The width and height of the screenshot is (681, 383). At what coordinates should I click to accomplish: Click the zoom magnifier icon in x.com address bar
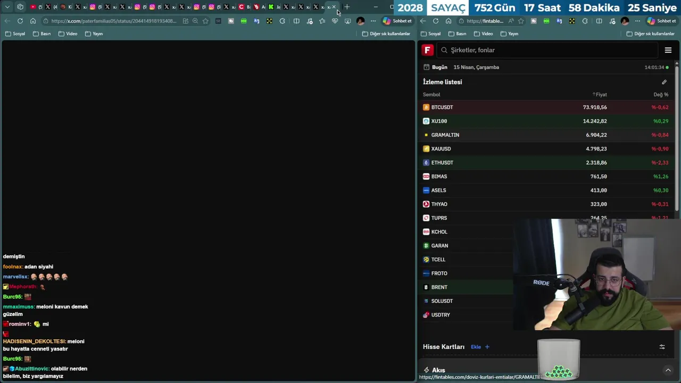[x=195, y=21]
